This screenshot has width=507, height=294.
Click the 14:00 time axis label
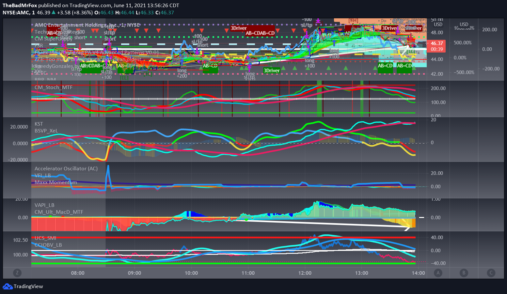pos(419,273)
